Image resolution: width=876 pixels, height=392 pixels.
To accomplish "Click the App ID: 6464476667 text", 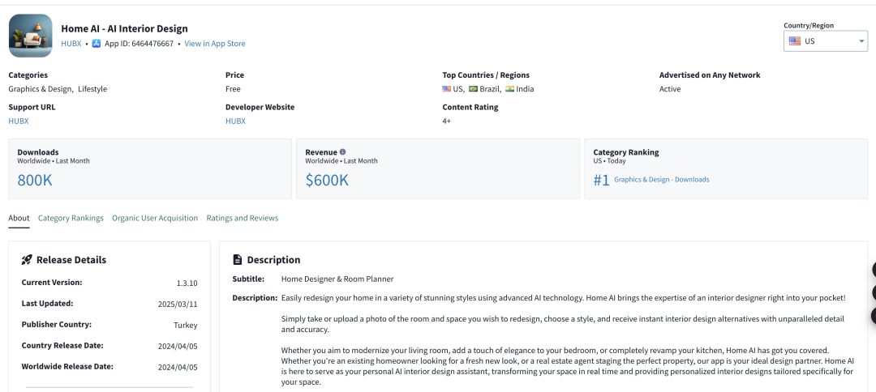I will click(x=140, y=44).
